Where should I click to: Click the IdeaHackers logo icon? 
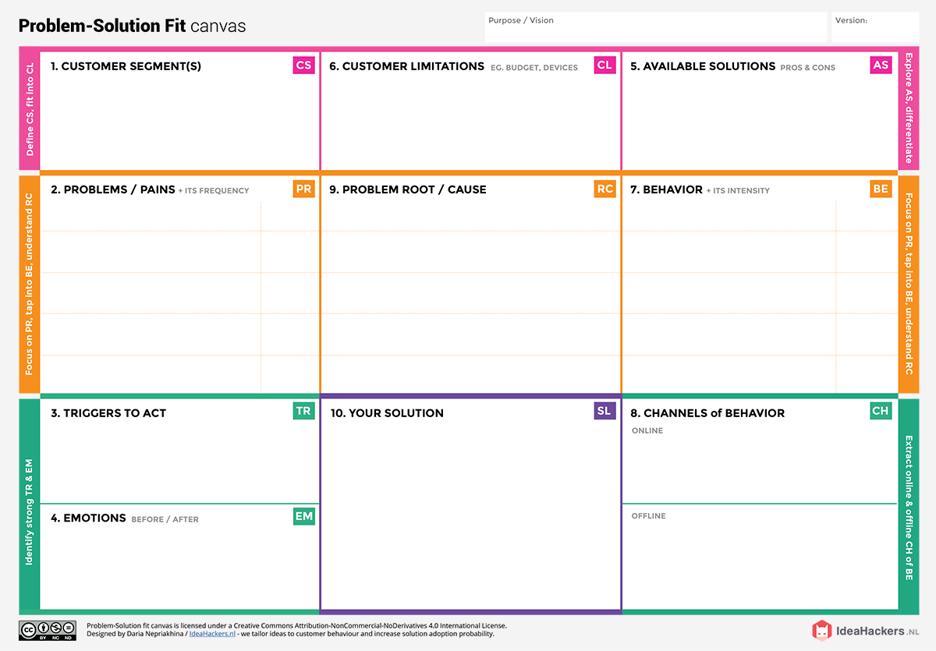coord(822,631)
